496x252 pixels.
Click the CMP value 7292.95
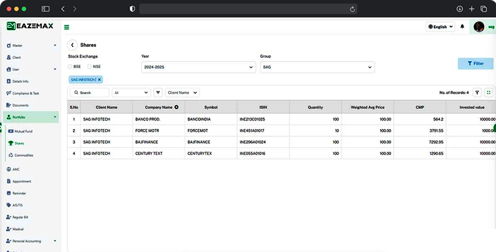pos(436,142)
